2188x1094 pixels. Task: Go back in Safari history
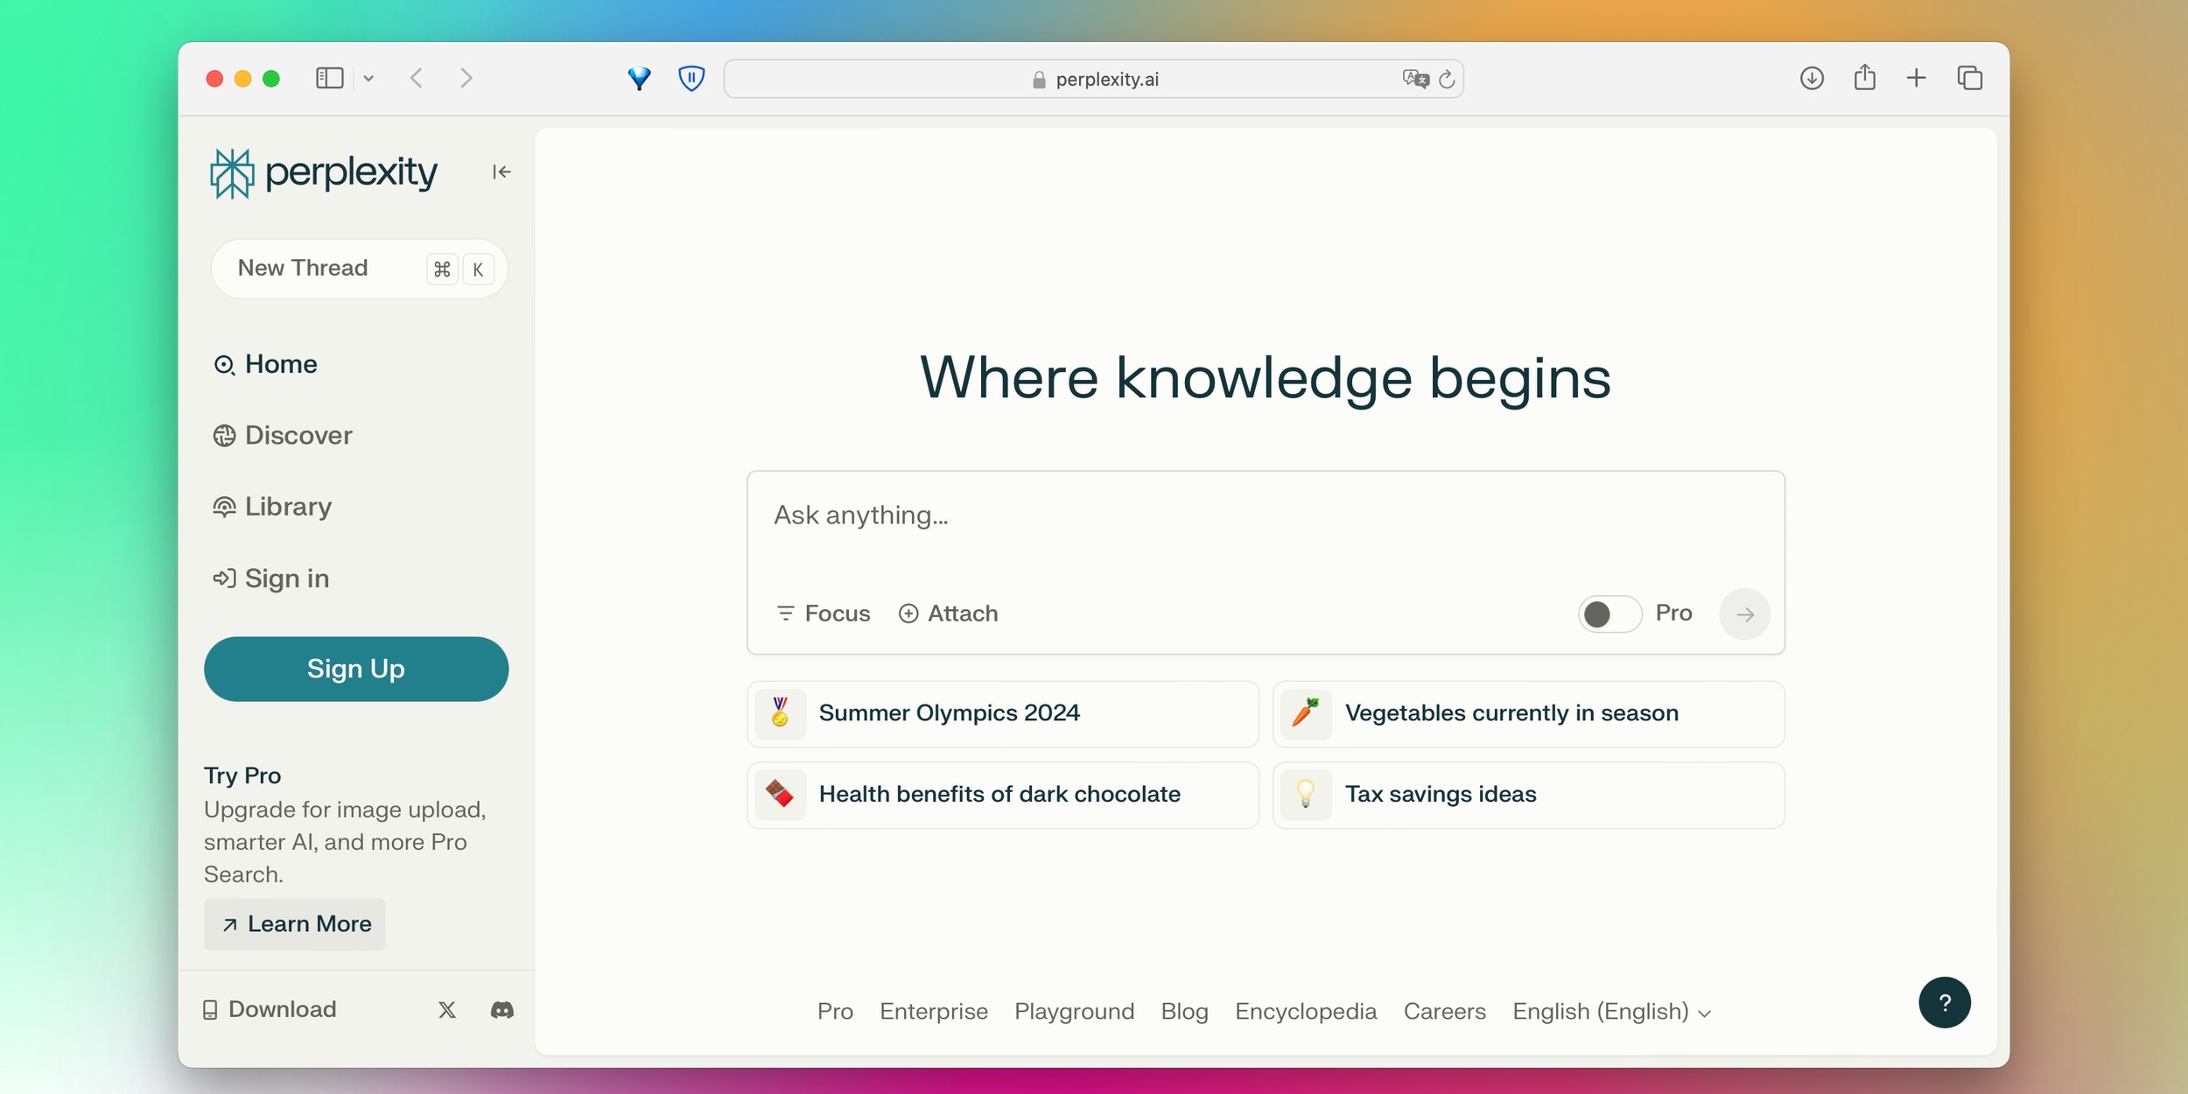tap(417, 78)
